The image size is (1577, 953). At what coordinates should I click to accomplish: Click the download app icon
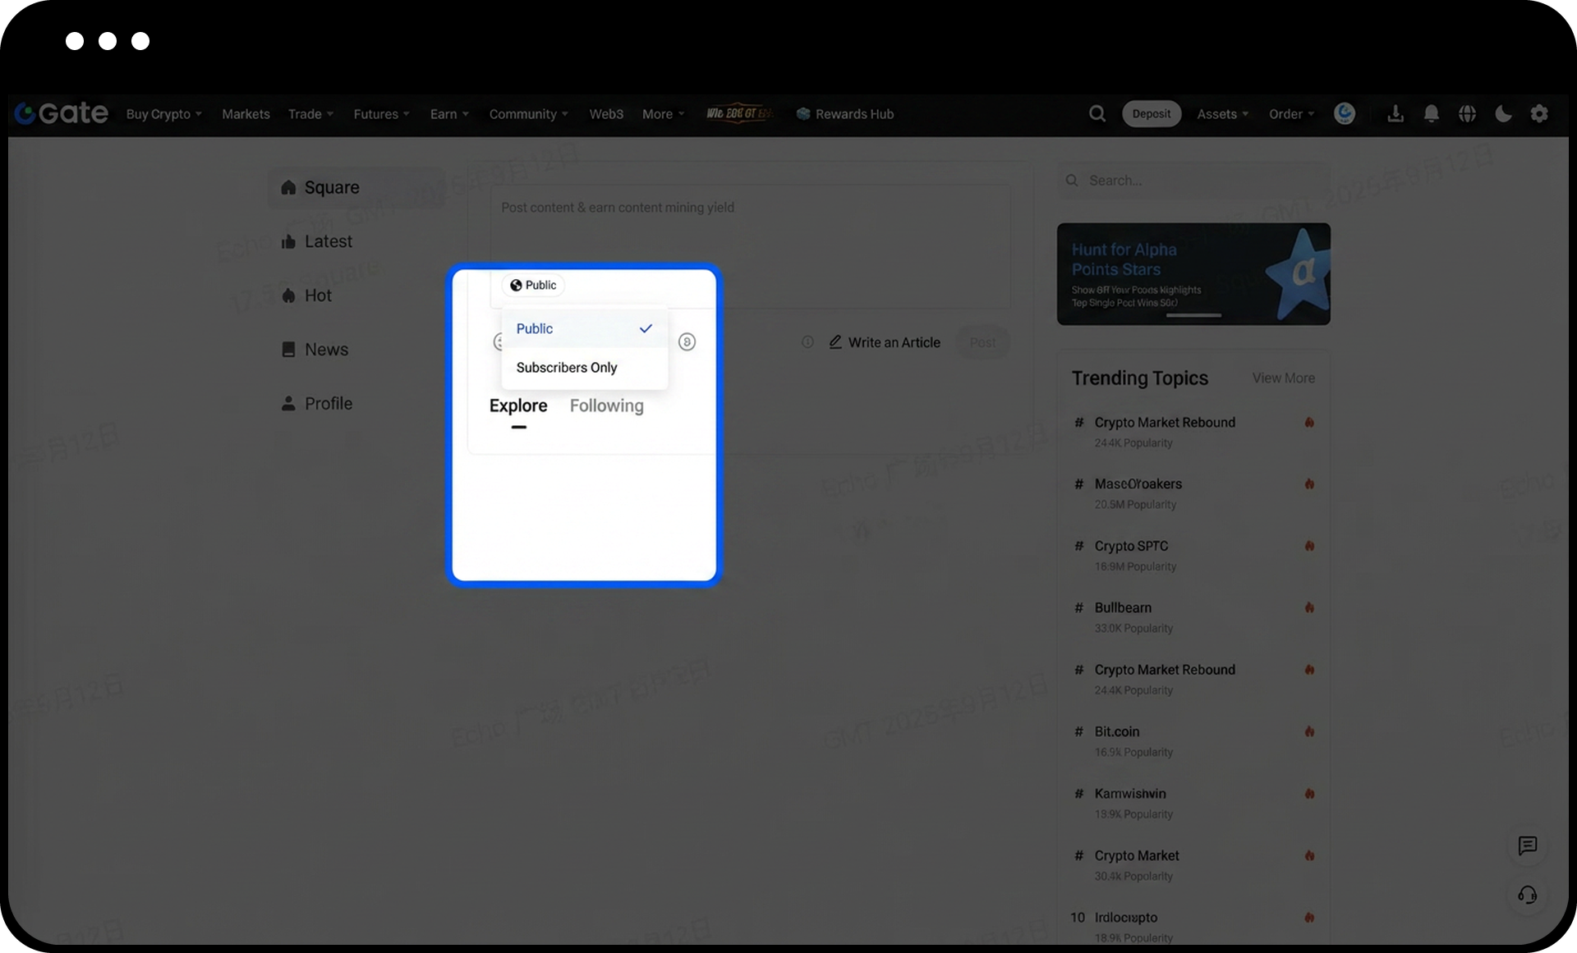pos(1395,114)
